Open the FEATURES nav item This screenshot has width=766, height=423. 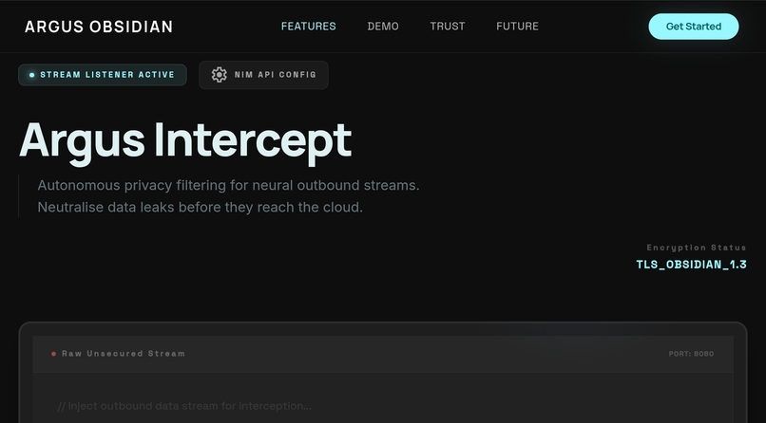pyautogui.click(x=308, y=27)
